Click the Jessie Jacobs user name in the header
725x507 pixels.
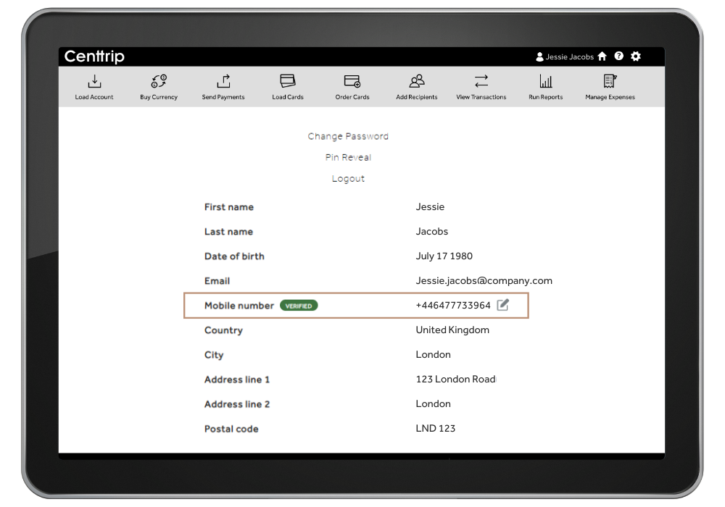tap(570, 56)
